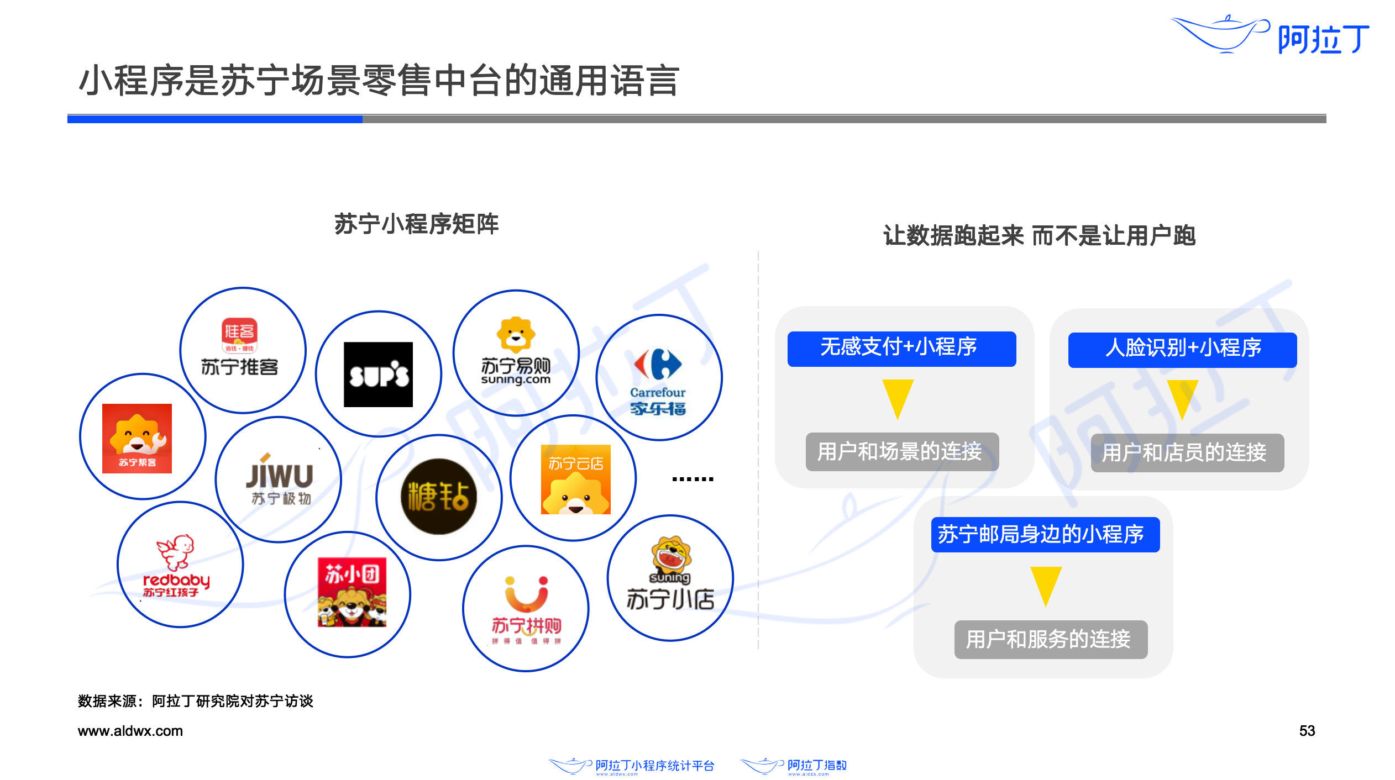Viewport: 1395px width, 780px height.
Task: Click the 无感支付+小程序 blue label
Action: [x=901, y=349]
